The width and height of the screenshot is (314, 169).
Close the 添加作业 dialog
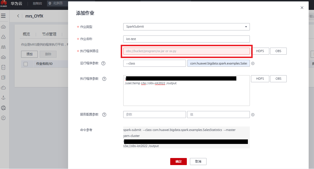click(302, 8)
